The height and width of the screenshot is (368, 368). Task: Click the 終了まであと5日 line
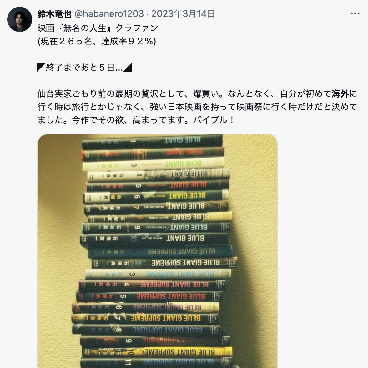(x=84, y=67)
